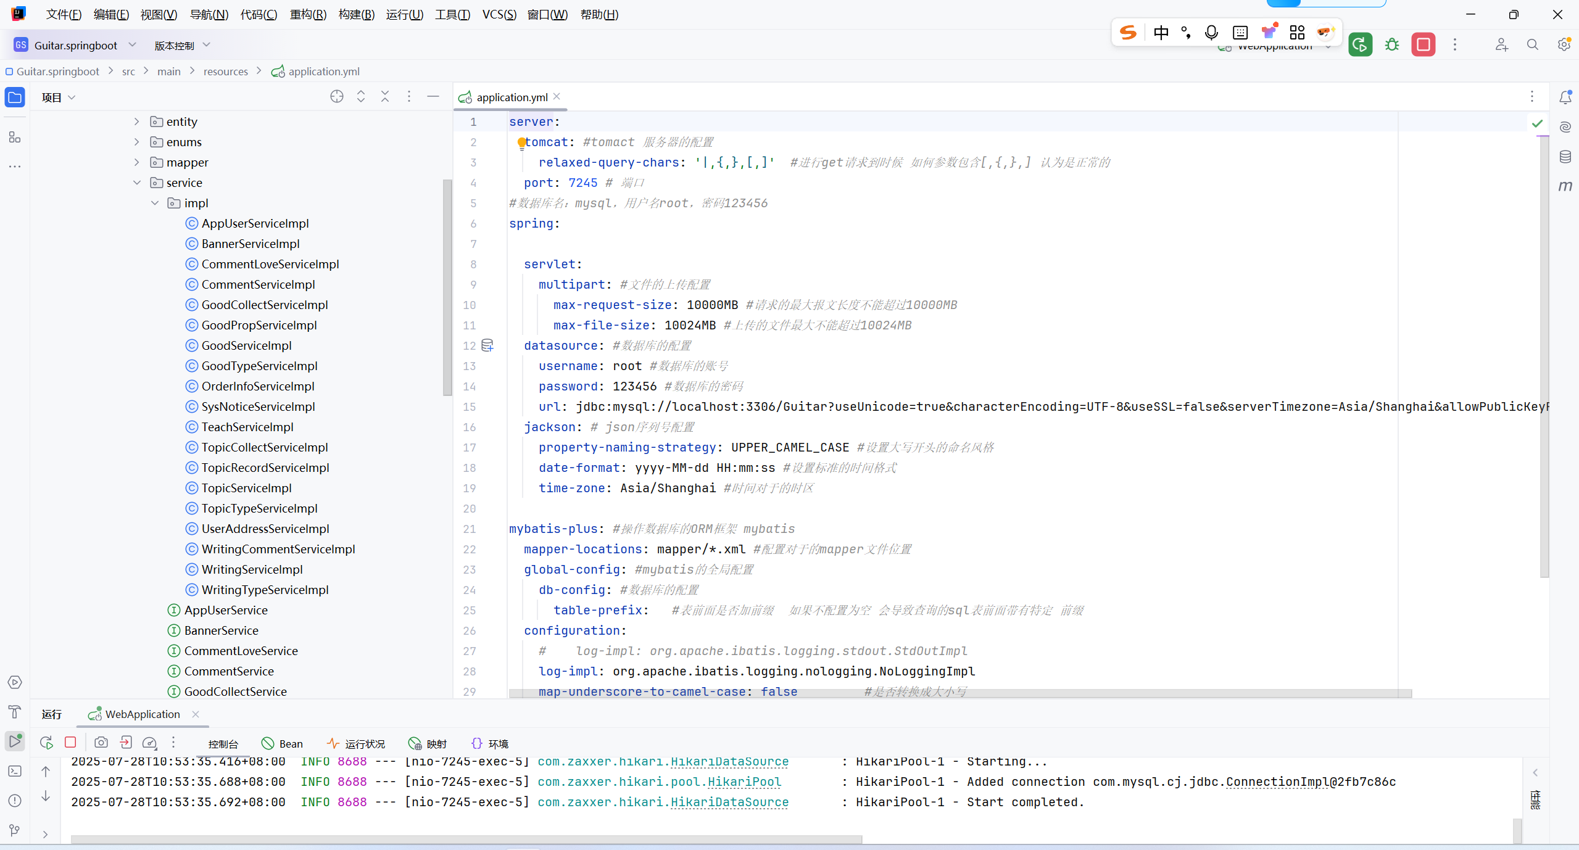Stop the running application with red square
This screenshot has width=1579, height=850.
click(x=1423, y=45)
